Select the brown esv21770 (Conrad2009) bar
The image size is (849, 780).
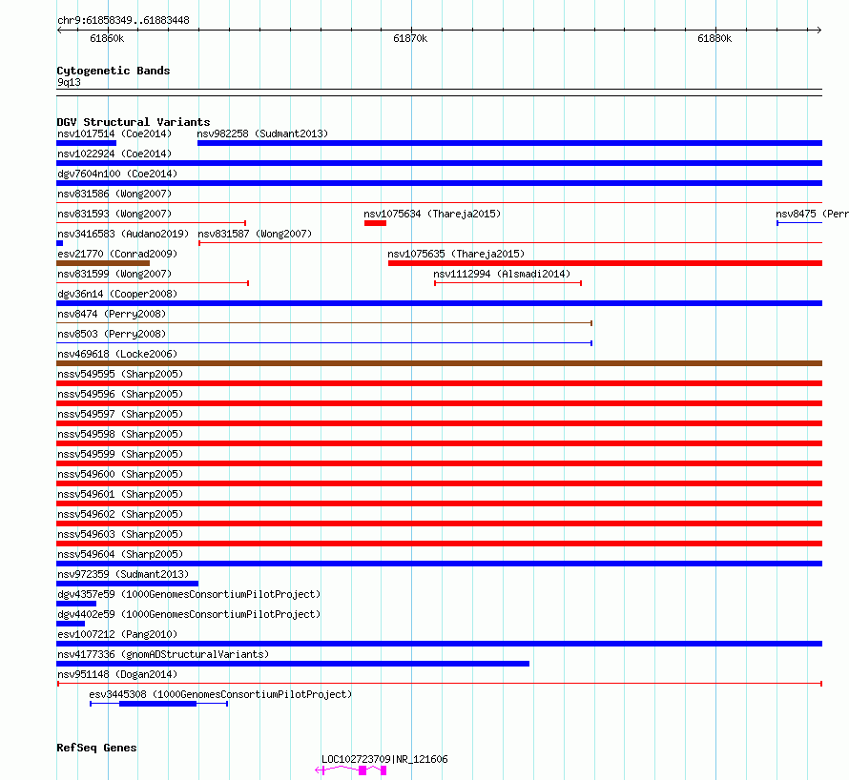(x=103, y=263)
